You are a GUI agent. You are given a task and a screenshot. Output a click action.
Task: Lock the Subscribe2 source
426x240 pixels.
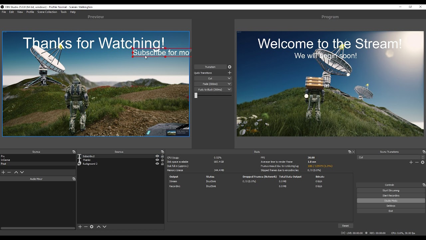pos(162,156)
